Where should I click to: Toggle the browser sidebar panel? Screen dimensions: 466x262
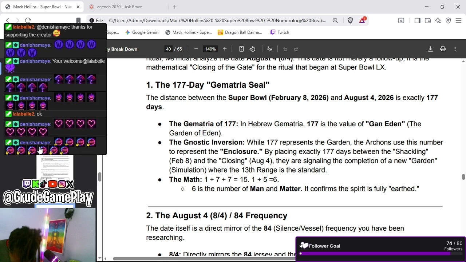417,20
